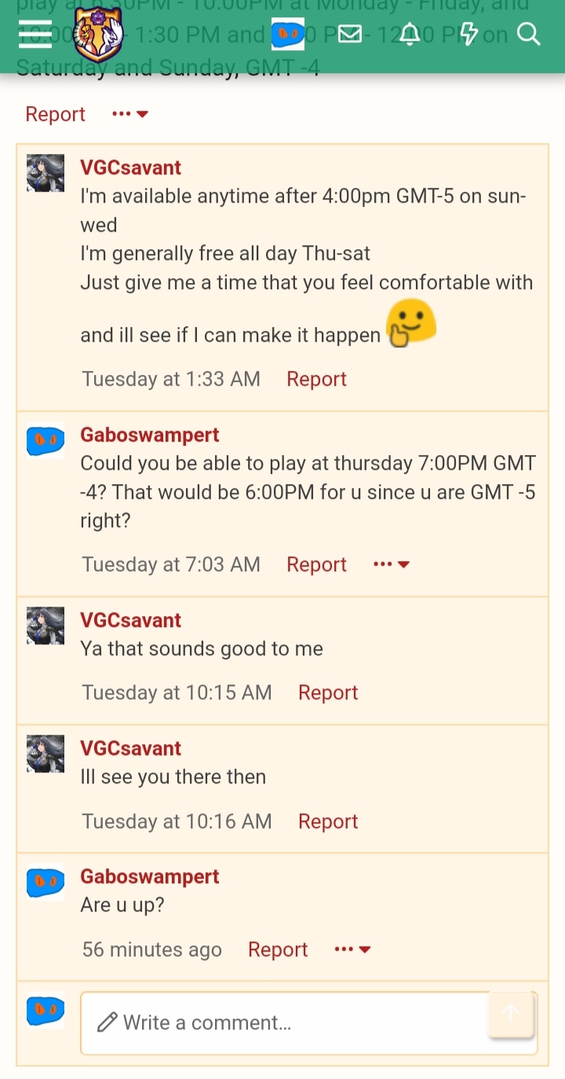Screen dimensions: 565x1079
Task: Tap Gaboswampert's avatar next to the thursday comment
Action: [46, 441]
